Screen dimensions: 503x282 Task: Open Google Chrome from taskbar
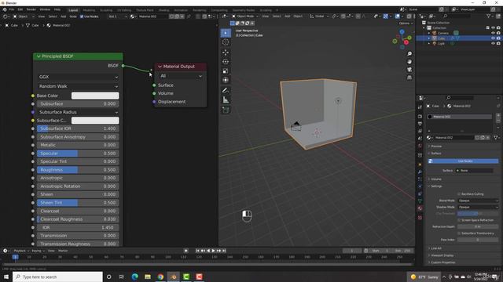[160, 277]
